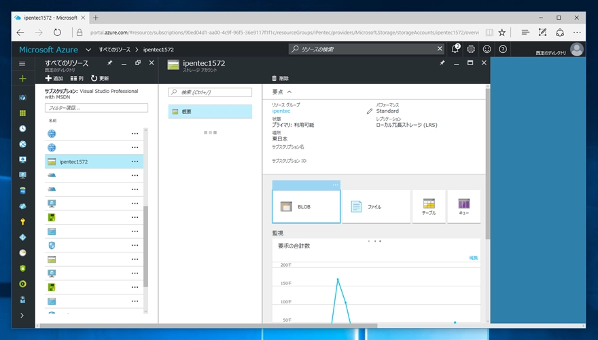Click the user account avatar
This screenshot has height=340, width=598.
[577, 49]
